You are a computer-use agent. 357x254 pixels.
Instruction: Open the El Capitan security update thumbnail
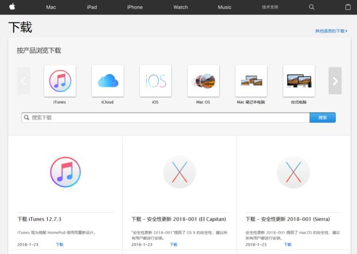coord(179,172)
